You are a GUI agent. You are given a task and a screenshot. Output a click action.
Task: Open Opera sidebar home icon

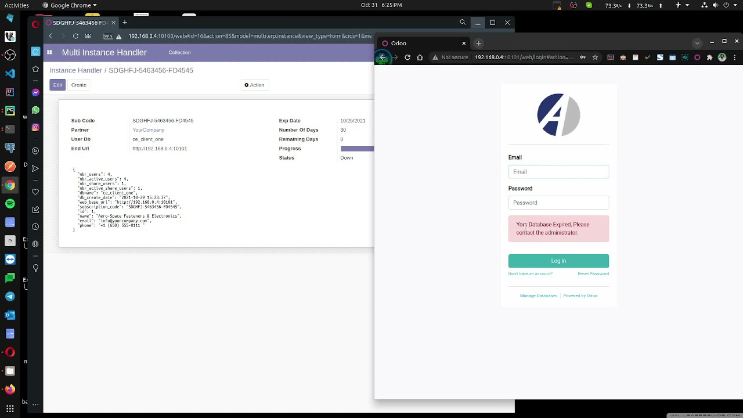click(x=35, y=52)
